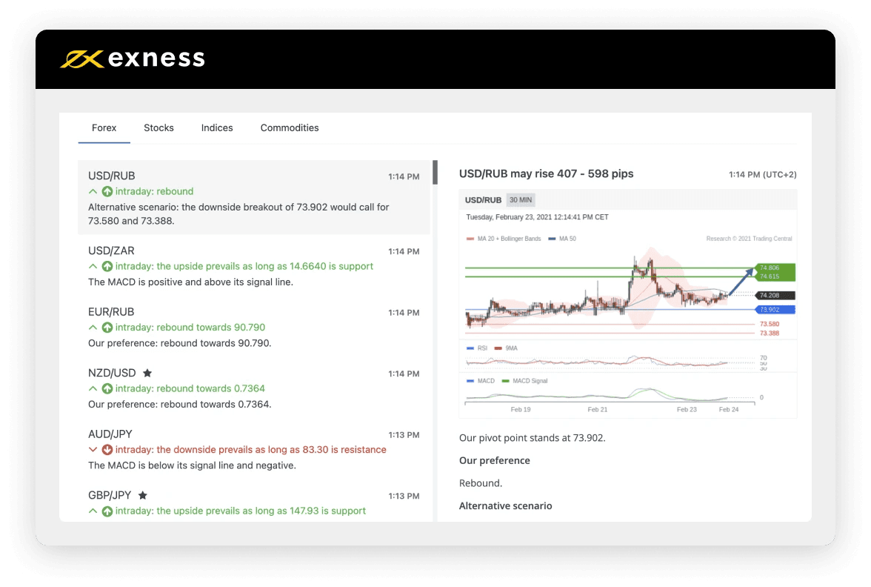Click the instrument list scrollbar thumb
This screenshot has height=587, width=871.
point(435,172)
